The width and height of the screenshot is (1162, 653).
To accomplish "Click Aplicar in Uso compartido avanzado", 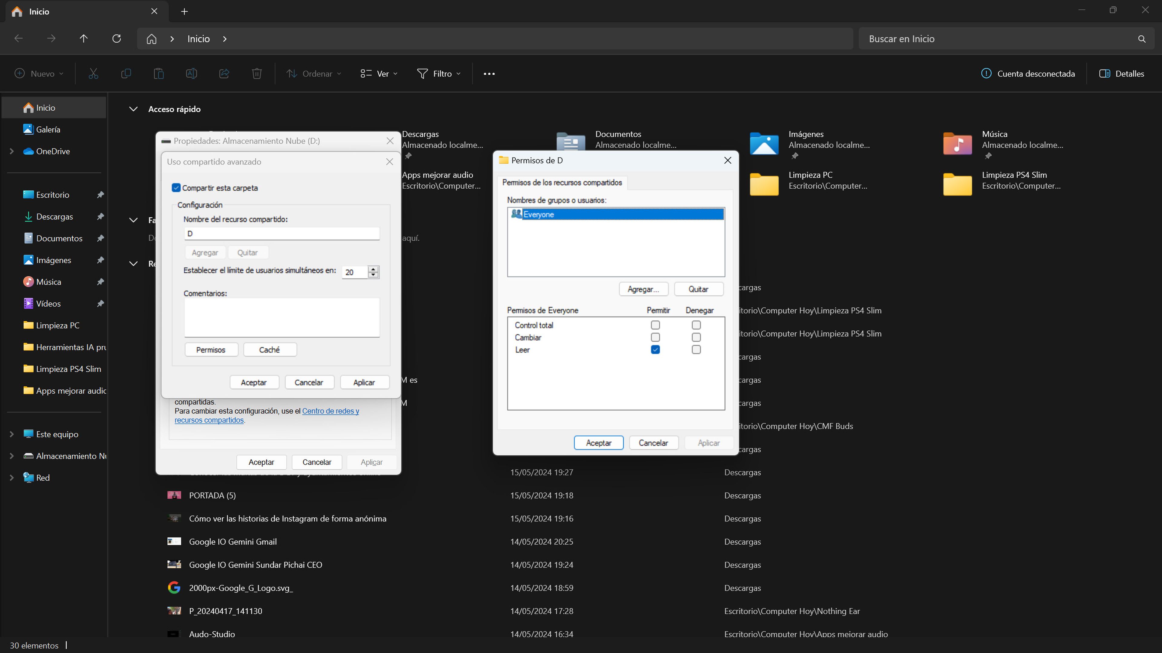I will coord(364,383).
